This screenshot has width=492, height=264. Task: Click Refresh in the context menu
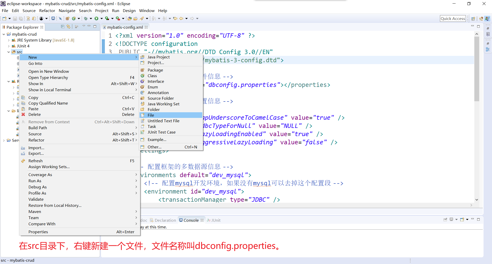(80, 161)
